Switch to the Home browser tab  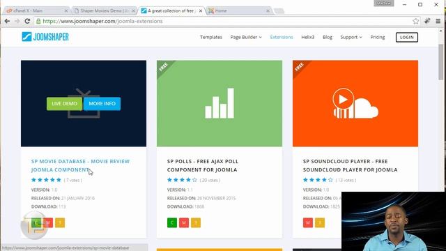click(x=238, y=11)
